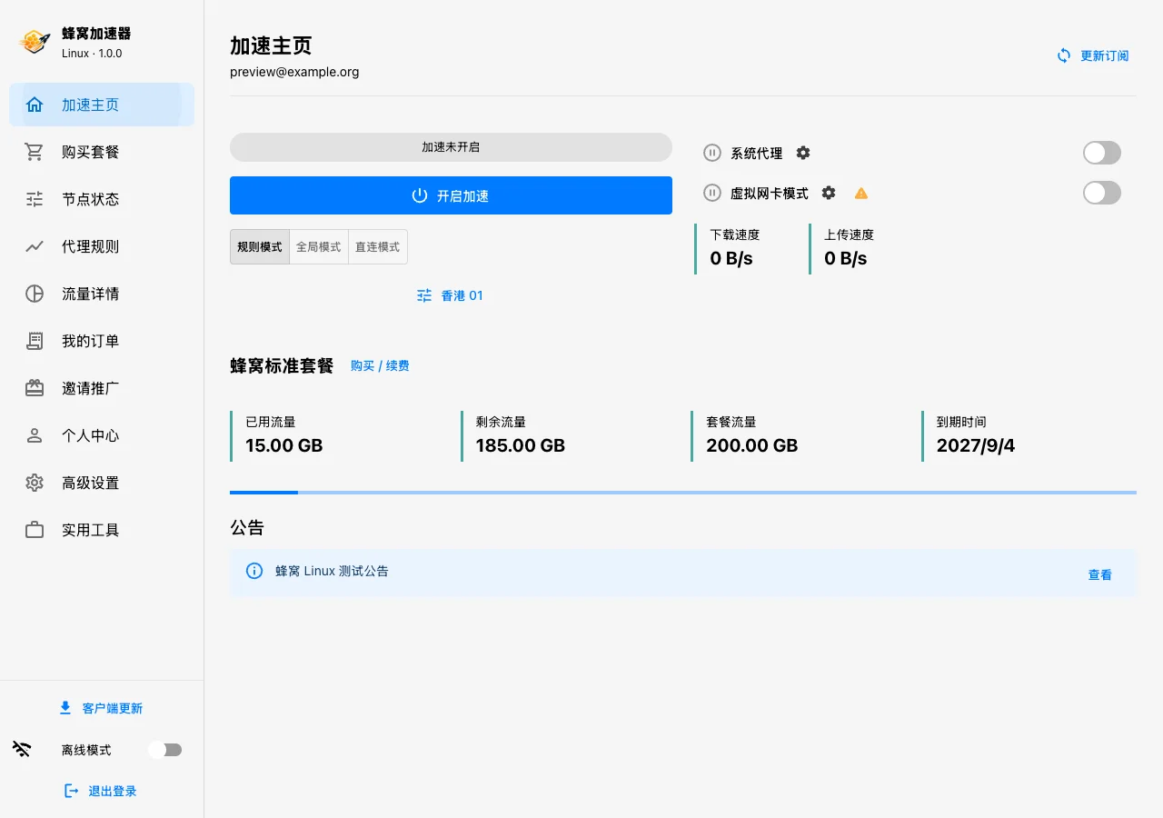Viewport: 1163px width, 818px height.
Task: Click the orange warning triangle icon
Action: coord(861,193)
